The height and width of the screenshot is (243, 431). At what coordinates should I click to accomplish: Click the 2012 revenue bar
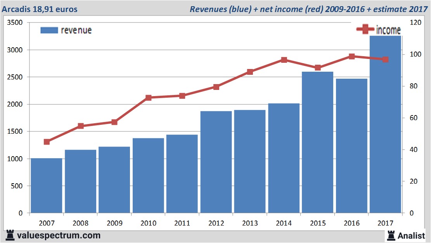point(216,163)
